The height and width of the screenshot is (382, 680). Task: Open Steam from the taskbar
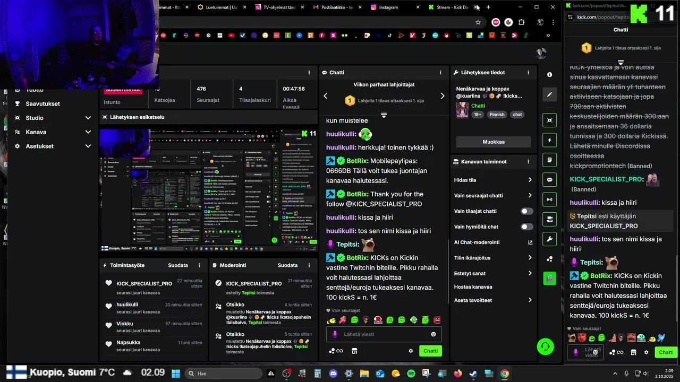(x=473, y=374)
